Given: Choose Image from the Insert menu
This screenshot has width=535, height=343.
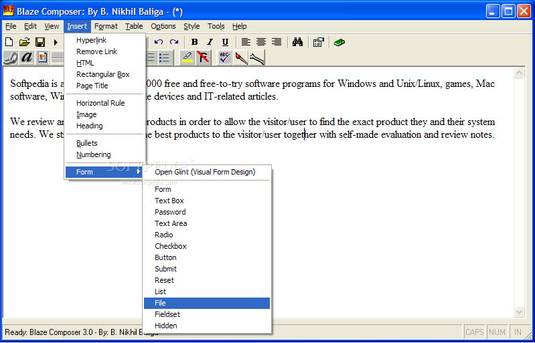Looking at the screenshot, I should [x=105, y=114].
